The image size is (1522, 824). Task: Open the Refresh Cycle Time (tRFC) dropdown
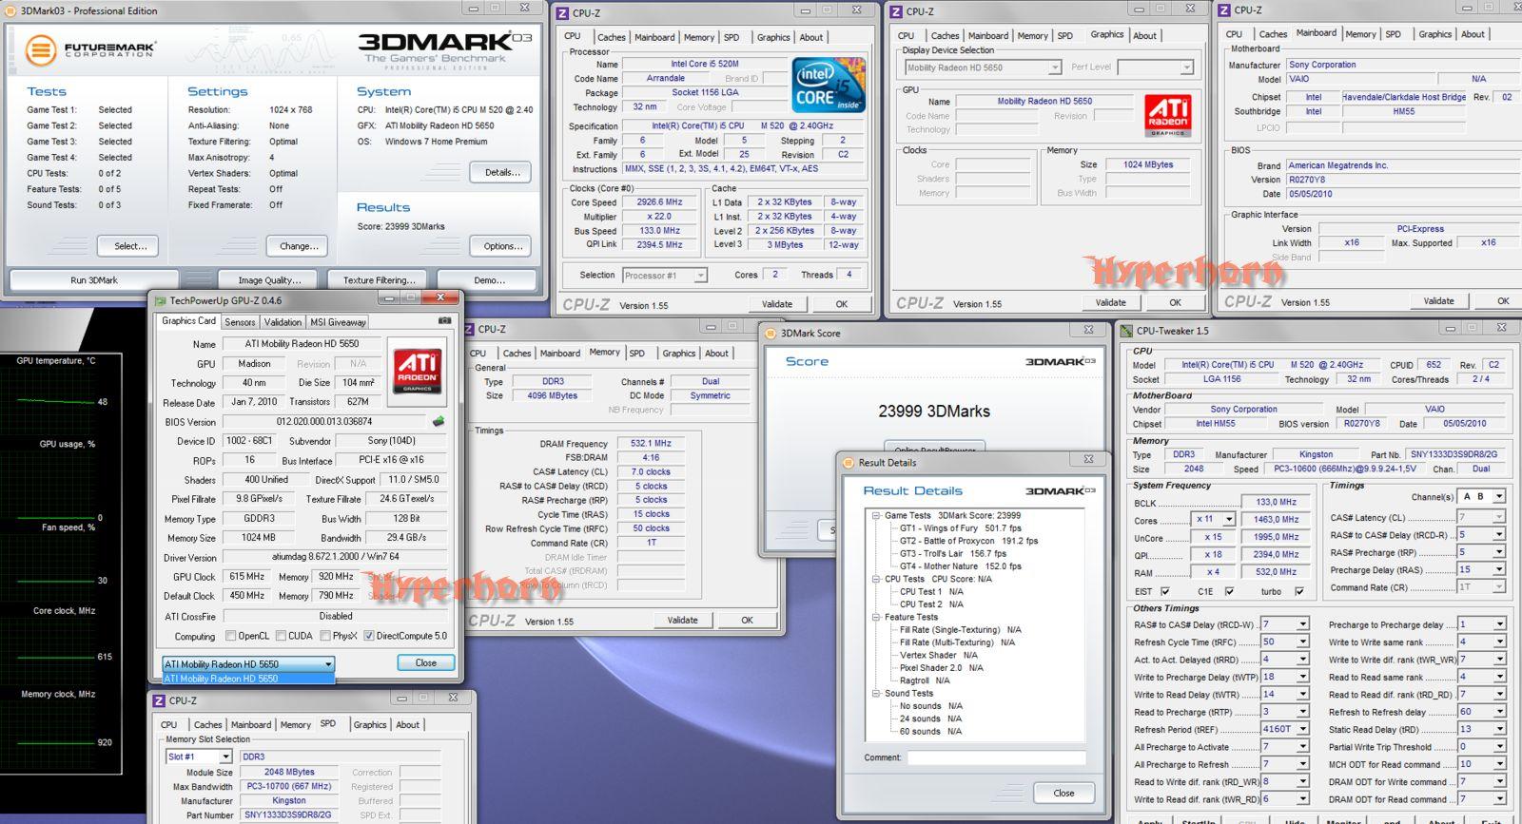point(1285,642)
